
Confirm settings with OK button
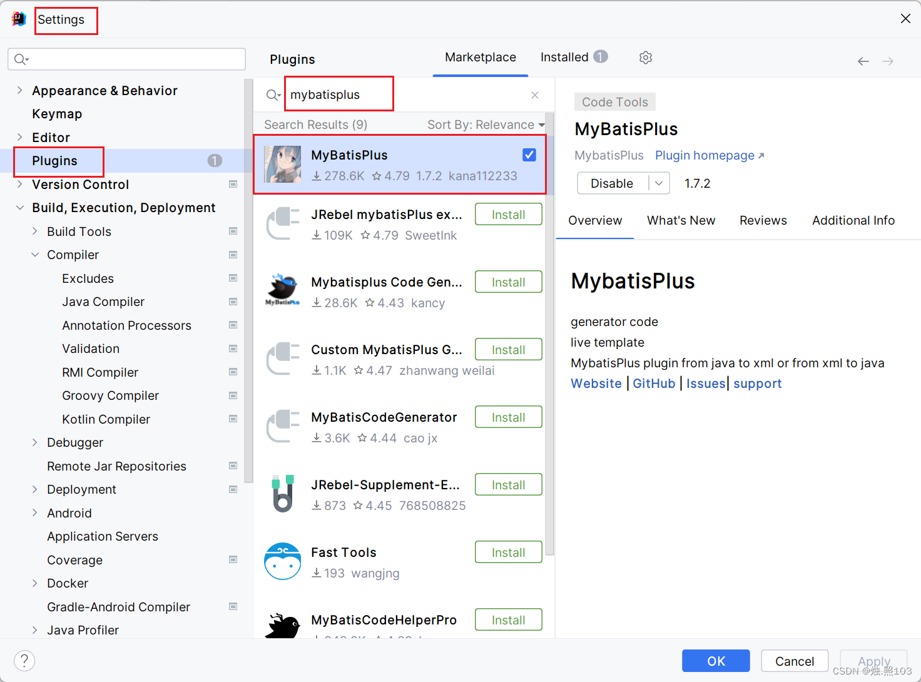click(x=716, y=661)
